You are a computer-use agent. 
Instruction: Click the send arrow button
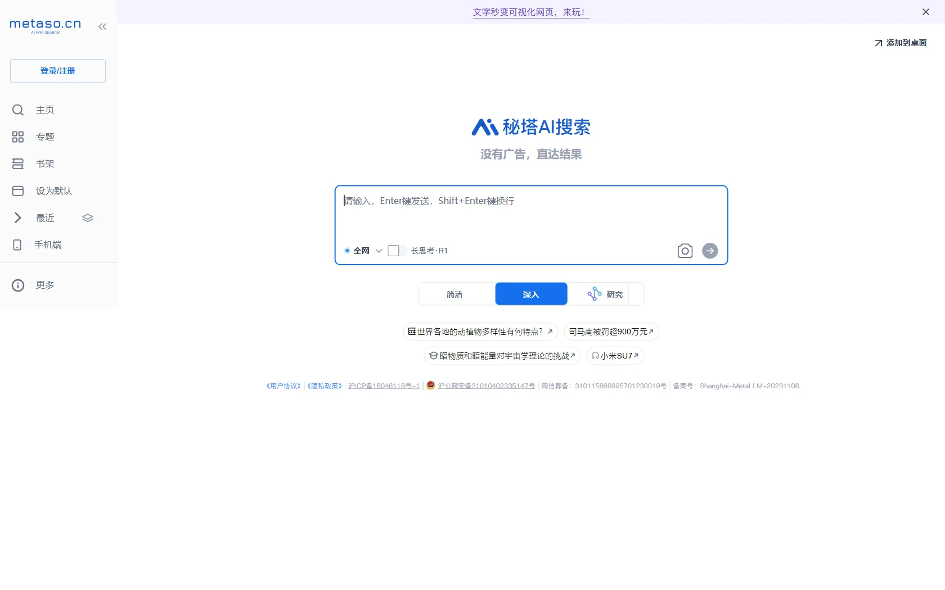(x=710, y=251)
